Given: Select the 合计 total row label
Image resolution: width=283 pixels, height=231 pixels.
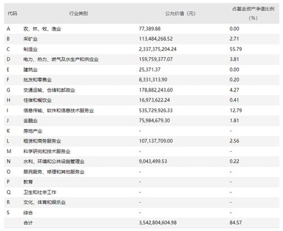Looking at the screenshot, I should tap(28, 223).
